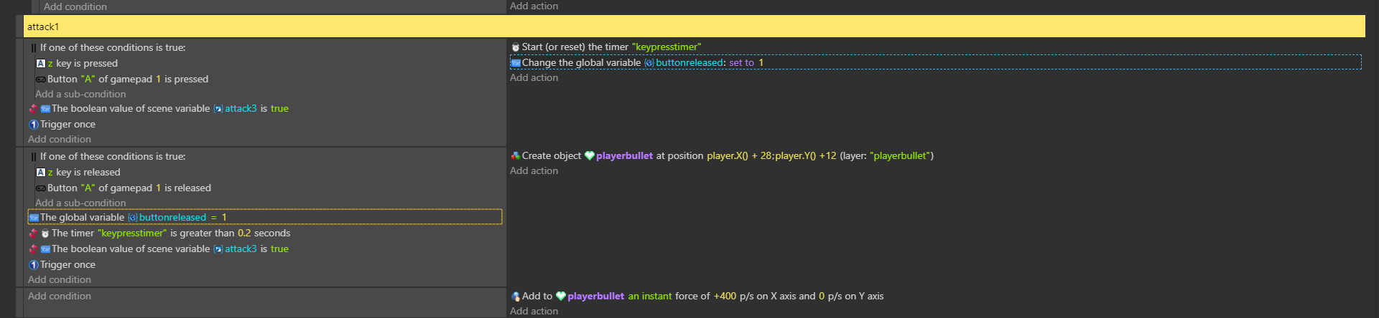1379x318 pixels.
Task: Click the Create object playerbullet action icon
Action: click(x=515, y=156)
